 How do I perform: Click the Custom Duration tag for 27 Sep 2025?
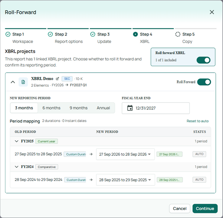pyautogui.click(x=75, y=154)
